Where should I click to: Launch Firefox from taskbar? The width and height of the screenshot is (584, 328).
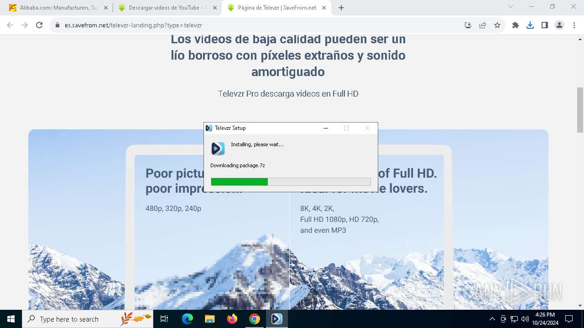pyautogui.click(x=232, y=319)
